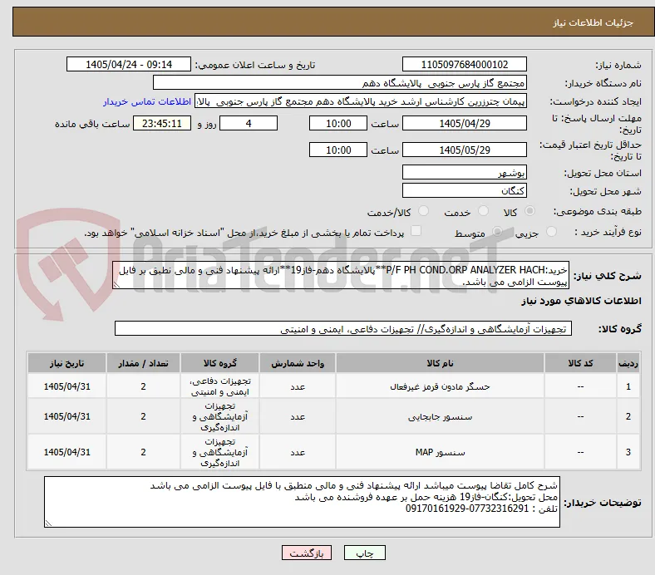Click the تاریخ نیاز column header
Image resolution: width=655 pixels, height=575 pixels.
pyautogui.click(x=66, y=363)
